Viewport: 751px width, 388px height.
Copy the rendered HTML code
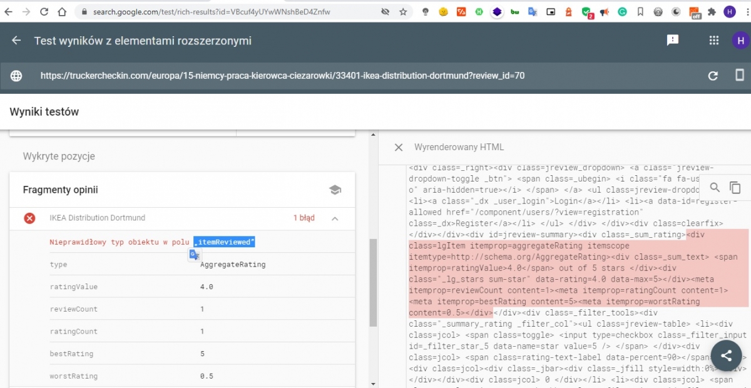click(x=735, y=187)
